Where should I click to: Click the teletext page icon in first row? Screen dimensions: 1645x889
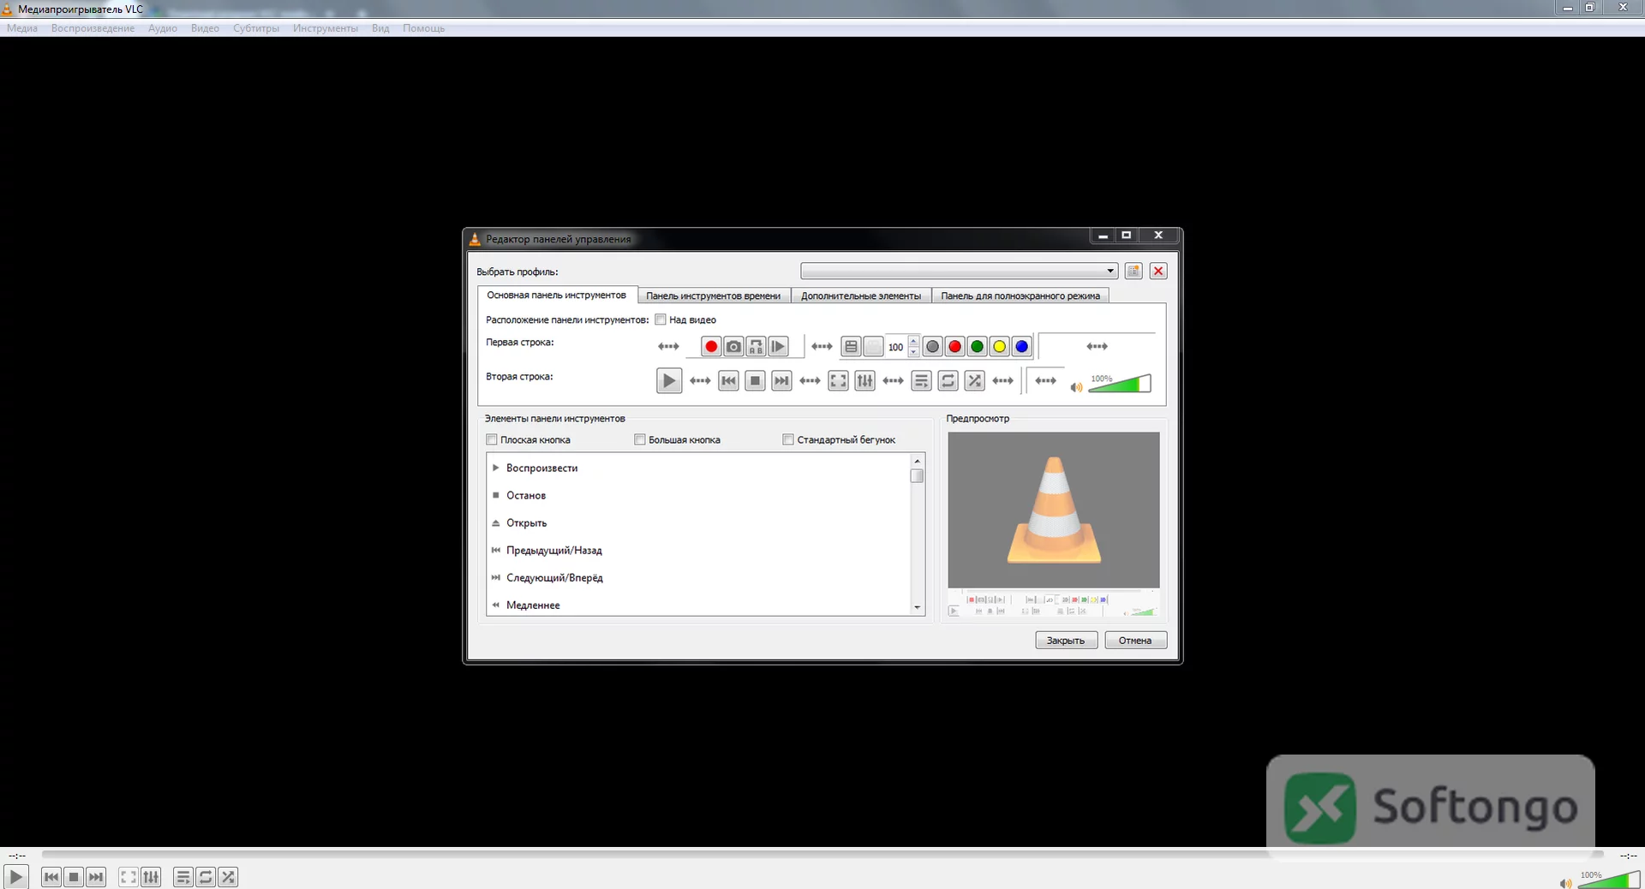tap(851, 347)
